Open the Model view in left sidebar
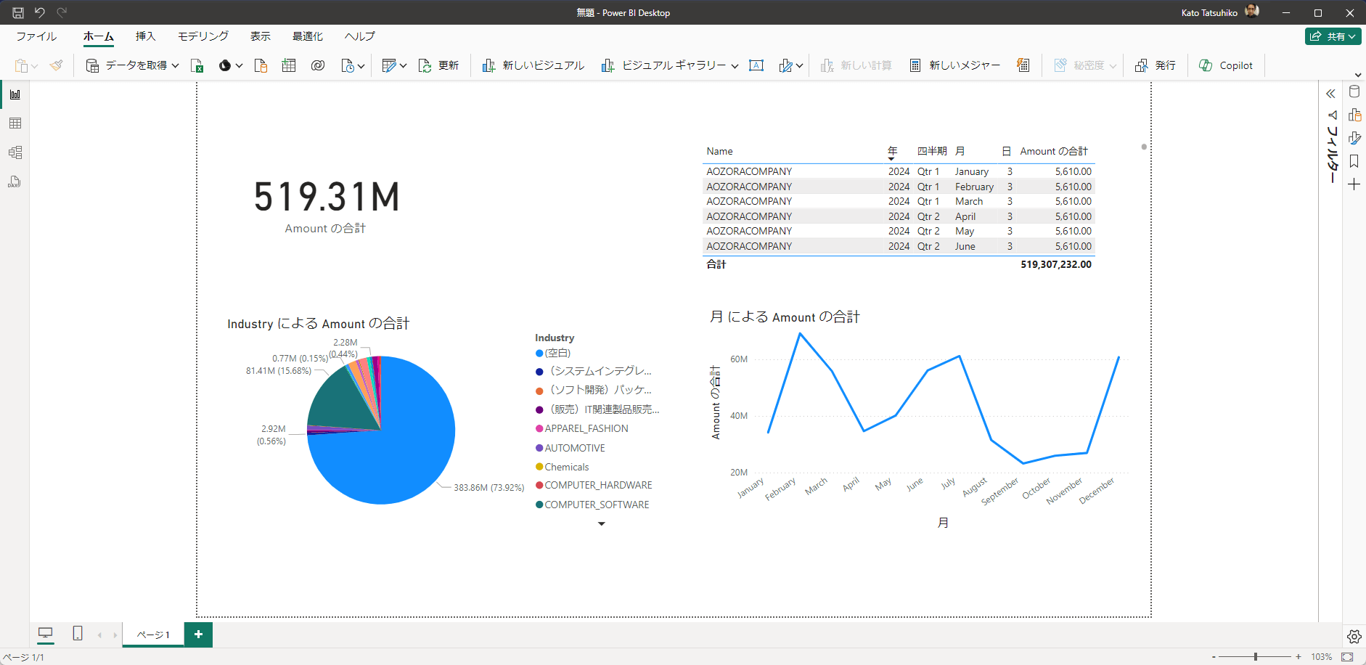 (15, 152)
